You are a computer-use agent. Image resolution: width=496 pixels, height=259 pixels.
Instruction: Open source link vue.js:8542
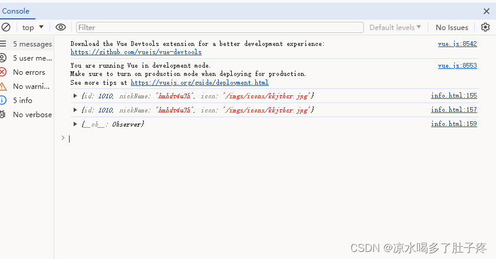pos(458,44)
